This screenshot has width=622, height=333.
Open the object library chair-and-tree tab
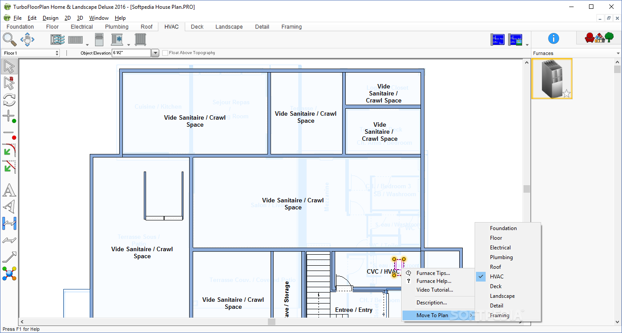pos(599,38)
